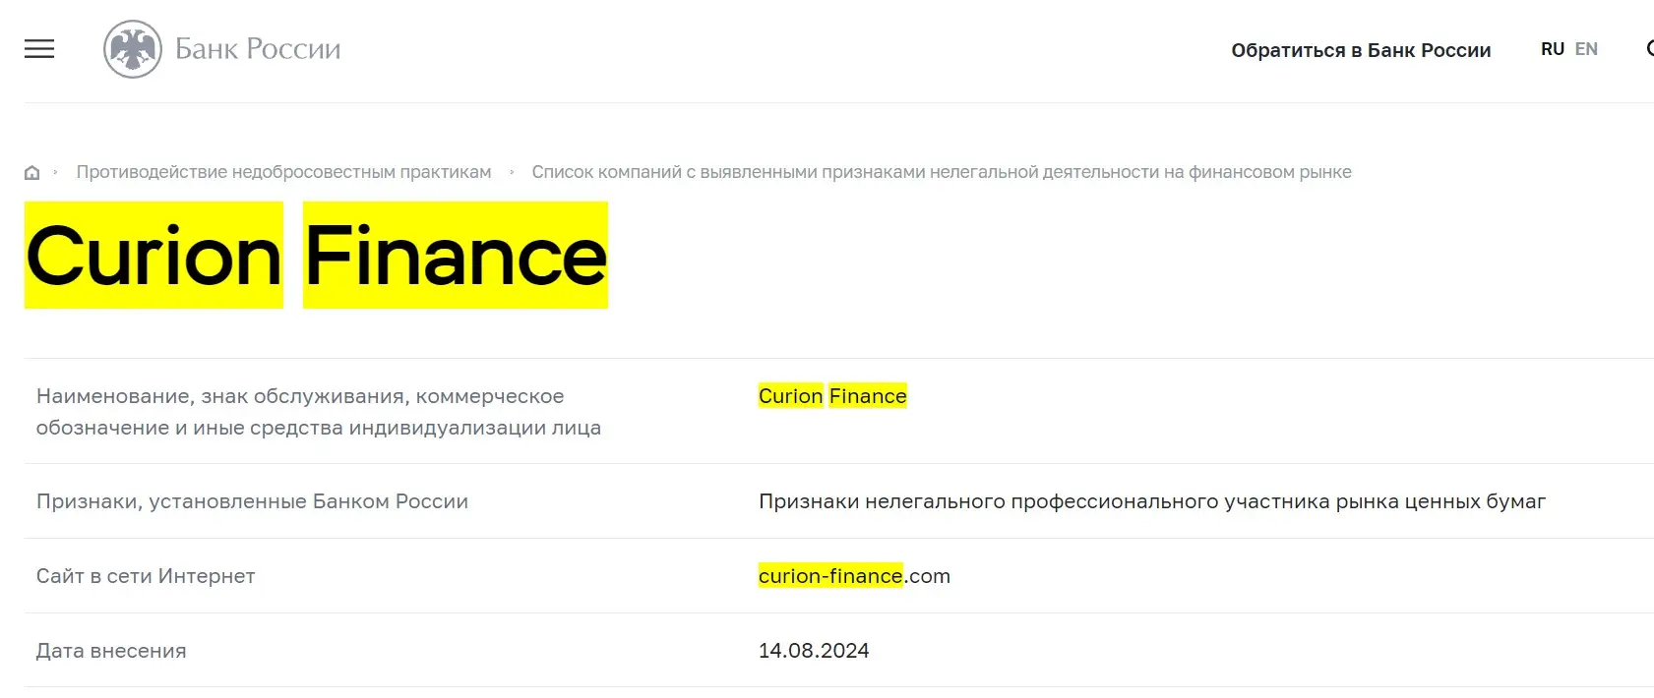Click the home icon in the breadcrumb
This screenshot has width=1654, height=698.
click(31, 171)
